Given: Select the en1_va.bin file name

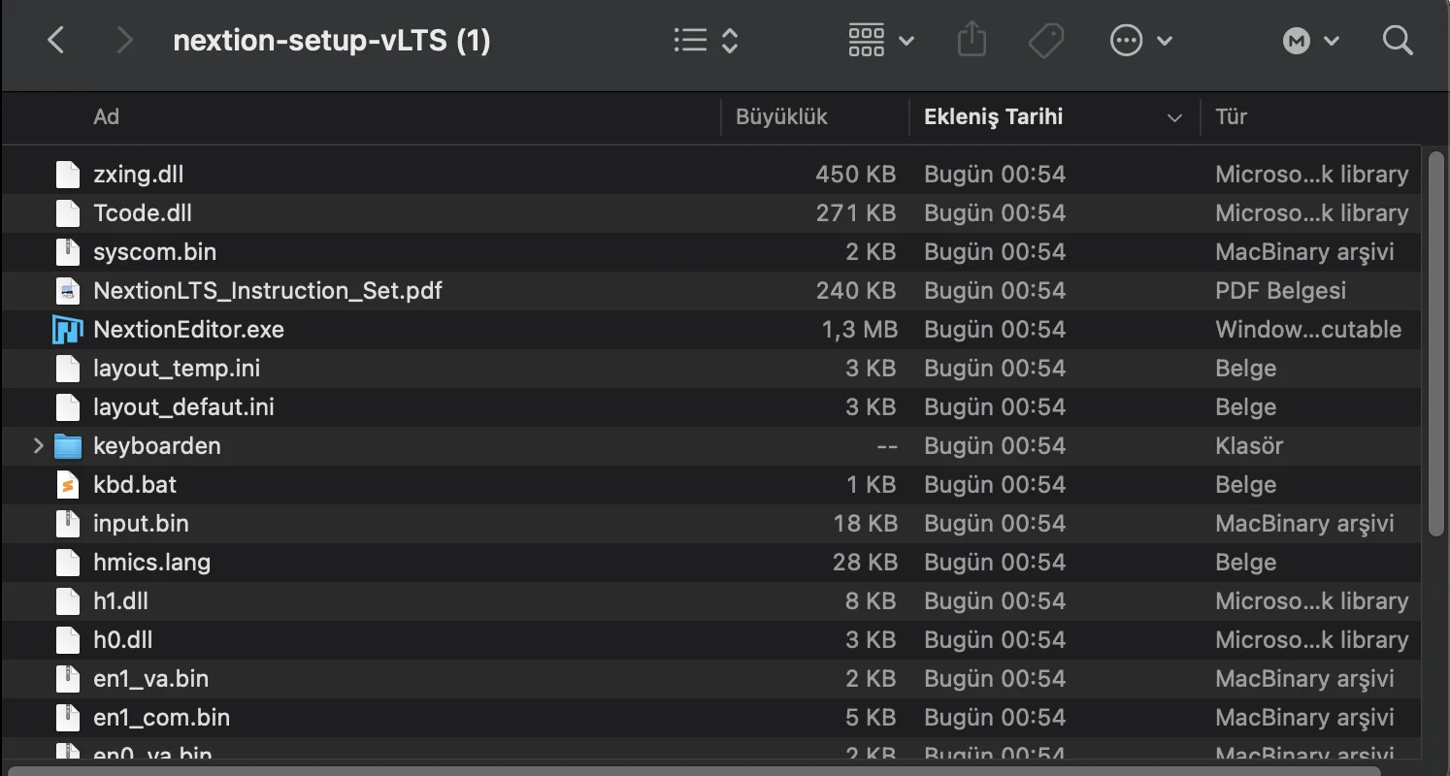Looking at the screenshot, I should 151,679.
